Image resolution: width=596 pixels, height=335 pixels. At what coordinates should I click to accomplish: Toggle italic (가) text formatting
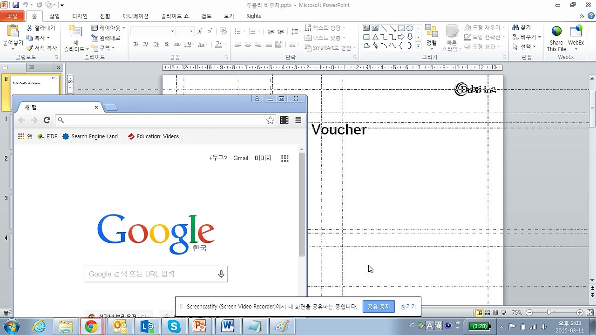coord(145,45)
